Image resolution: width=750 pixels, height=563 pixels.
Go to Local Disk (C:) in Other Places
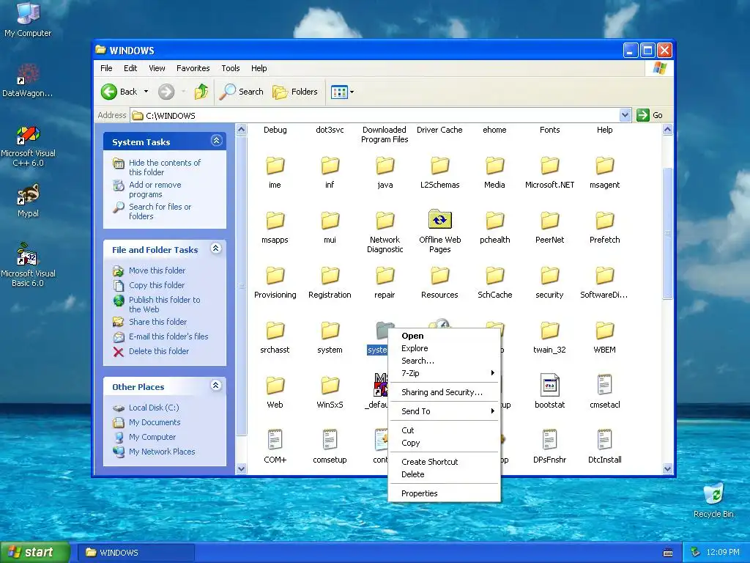[x=154, y=408]
